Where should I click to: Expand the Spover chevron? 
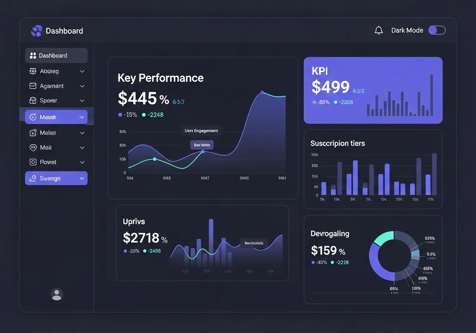click(82, 101)
